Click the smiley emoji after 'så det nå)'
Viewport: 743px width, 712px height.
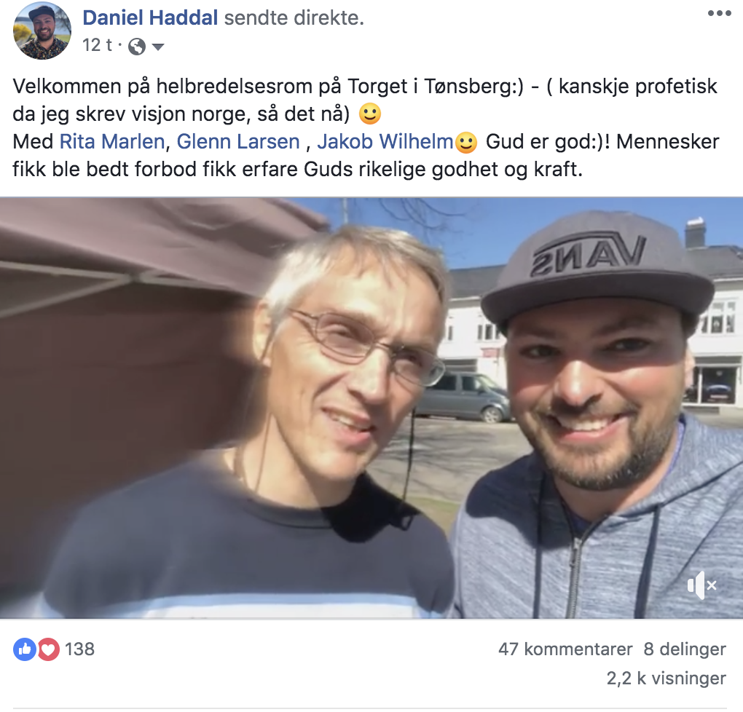(x=369, y=114)
